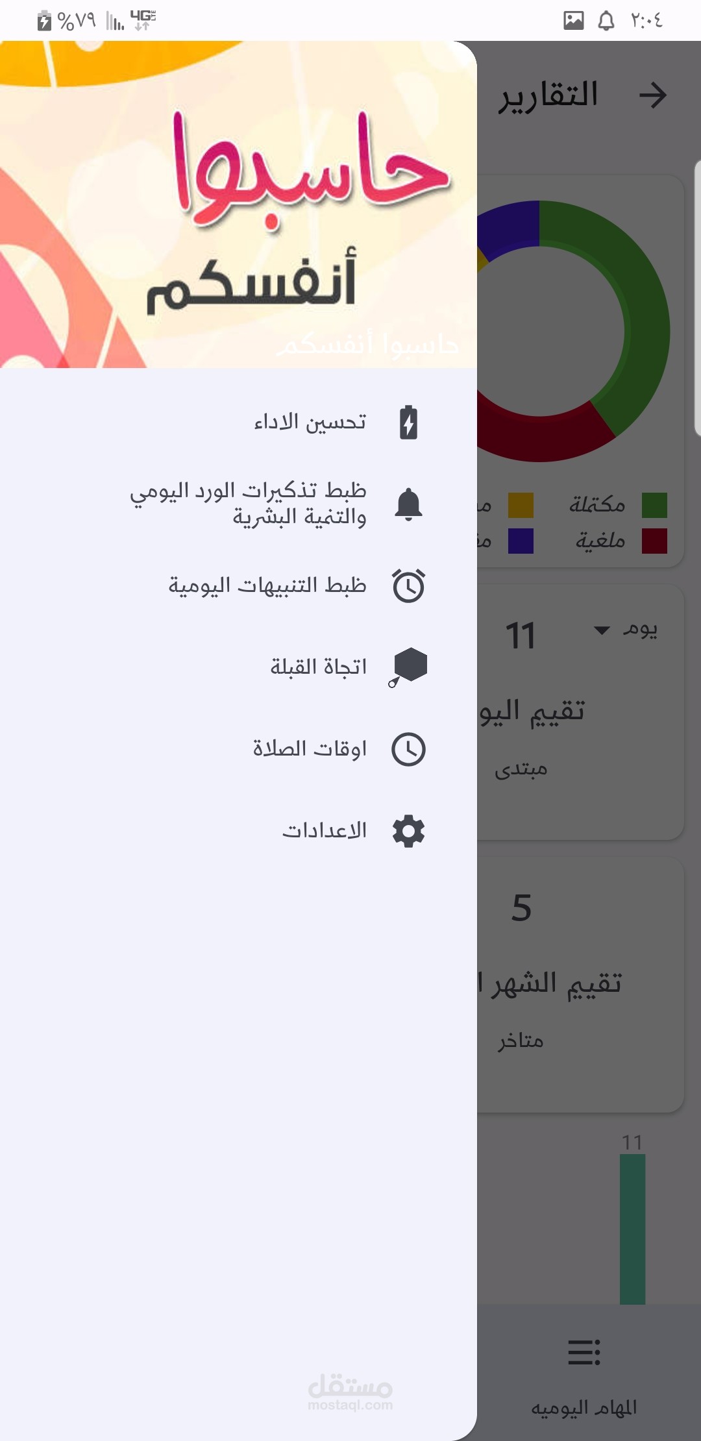Tap the alarm clock daily alerts icon
This screenshot has width=701, height=1441.
pyautogui.click(x=408, y=585)
